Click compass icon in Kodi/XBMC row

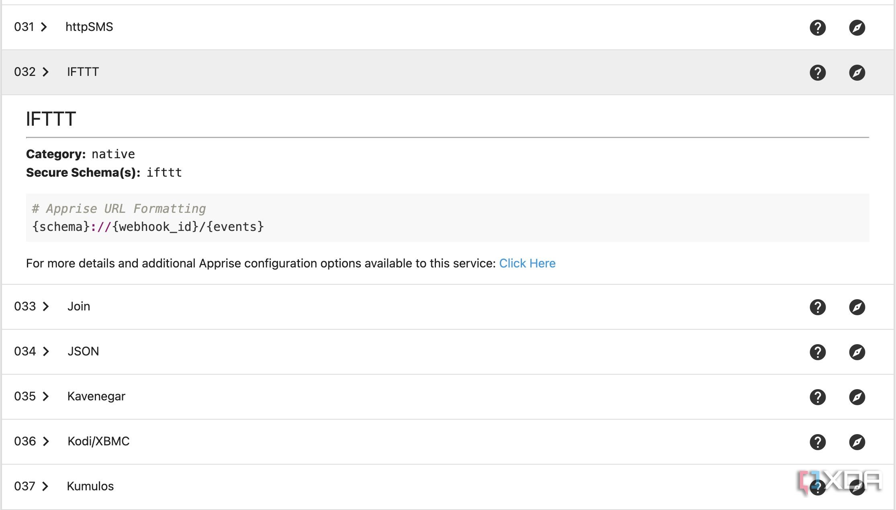click(x=857, y=442)
